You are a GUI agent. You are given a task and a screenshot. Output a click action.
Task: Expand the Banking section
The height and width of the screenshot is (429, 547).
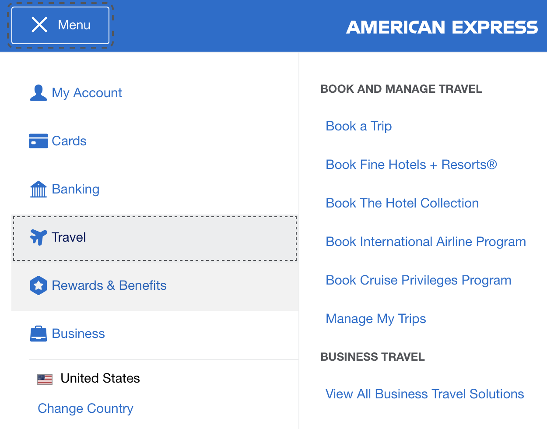click(75, 189)
